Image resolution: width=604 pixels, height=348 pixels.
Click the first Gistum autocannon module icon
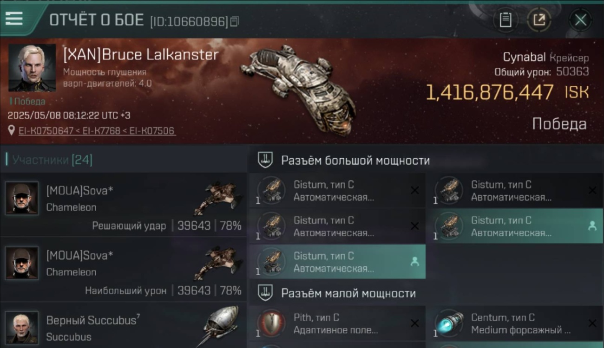[x=271, y=190]
